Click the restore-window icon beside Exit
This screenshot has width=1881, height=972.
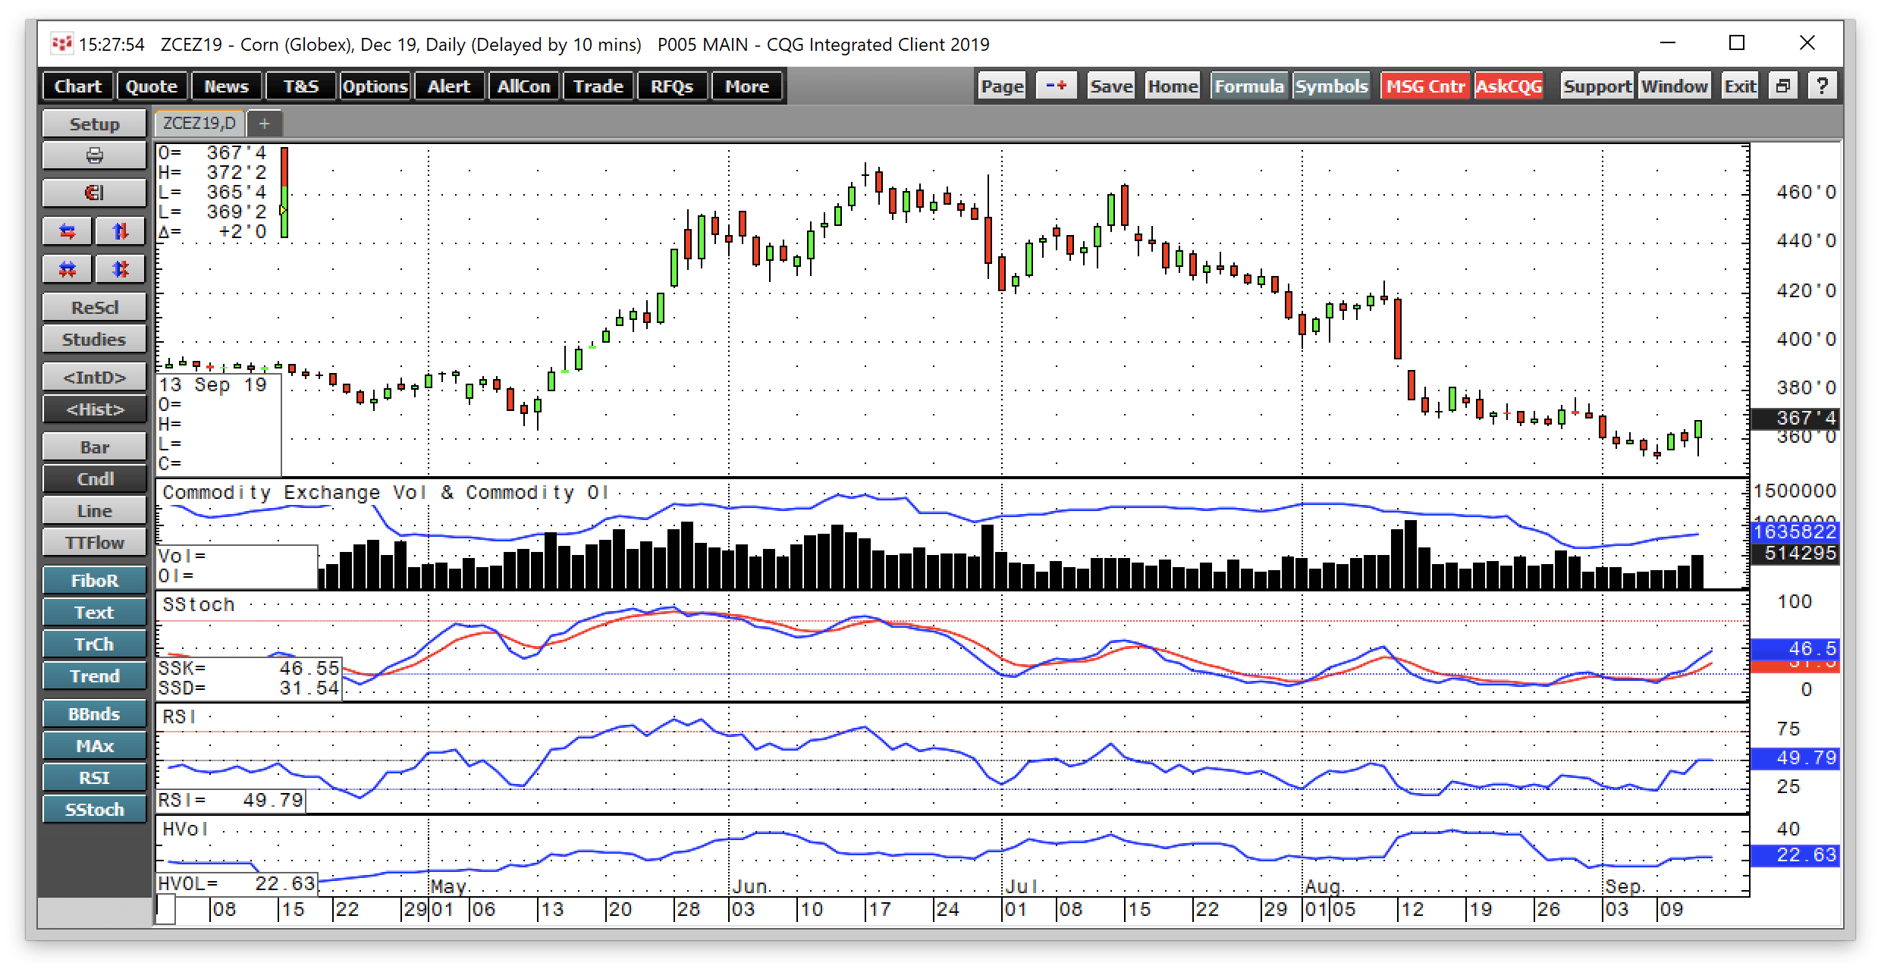pyautogui.click(x=1782, y=86)
